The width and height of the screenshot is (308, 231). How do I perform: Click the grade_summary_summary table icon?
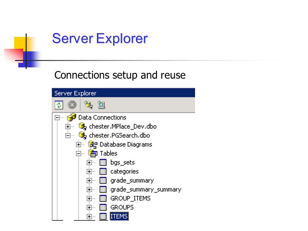(103, 189)
